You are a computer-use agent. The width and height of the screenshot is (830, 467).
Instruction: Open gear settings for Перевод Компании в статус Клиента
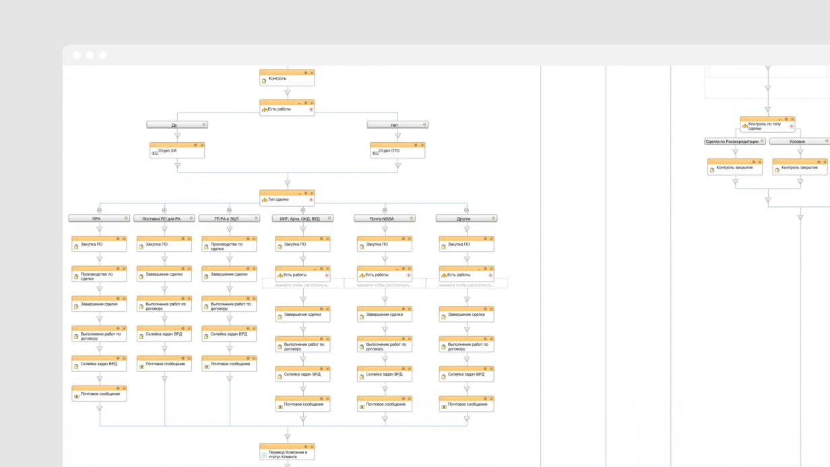305,446
